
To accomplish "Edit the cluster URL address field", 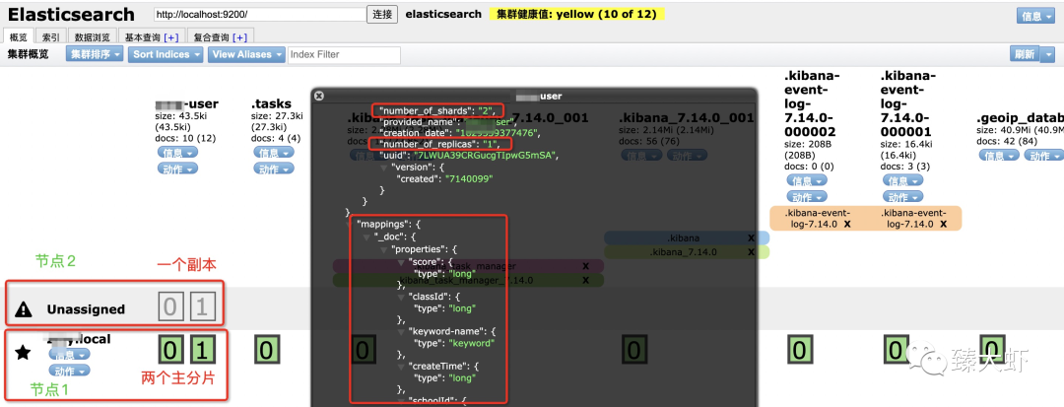I will (x=260, y=14).
